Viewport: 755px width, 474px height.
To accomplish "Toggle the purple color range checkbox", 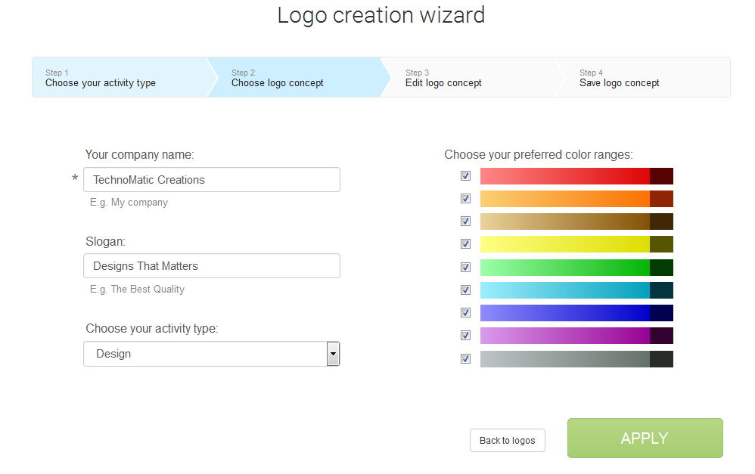I will click(465, 335).
